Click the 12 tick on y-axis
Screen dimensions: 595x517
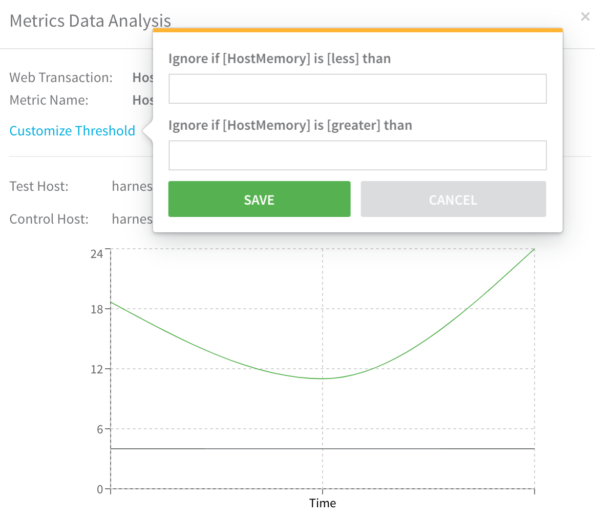pos(97,369)
